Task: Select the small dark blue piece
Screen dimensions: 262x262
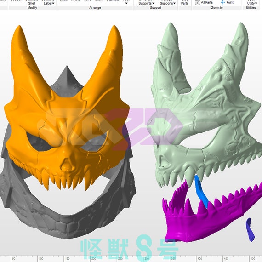Action: pyautogui.click(x=250, y=230)
